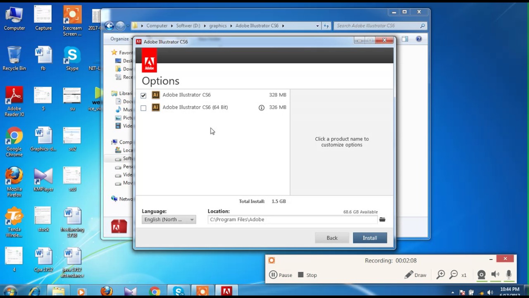Open the address bar history dropdown arrow
Viewport: 529px width, 298px height.
tap(317, 26)
